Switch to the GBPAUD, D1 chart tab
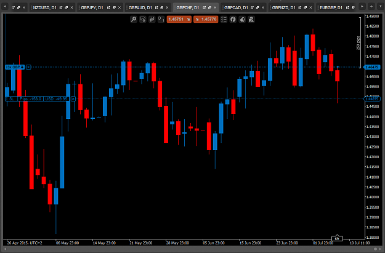Viewport: 385px width, 253px height. tap(140, 8)
